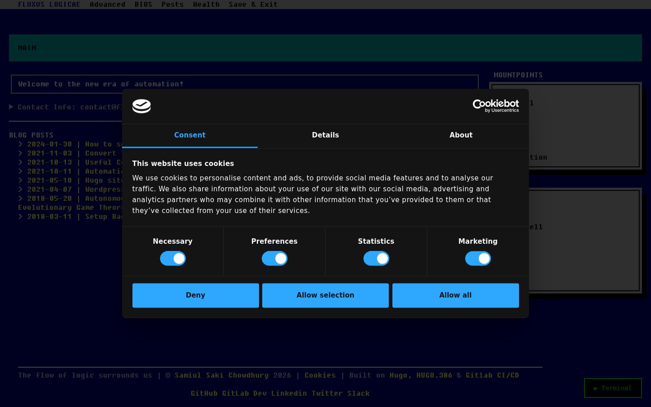Click the MOUNTPOINTS sidebar heading

[518, 75]
